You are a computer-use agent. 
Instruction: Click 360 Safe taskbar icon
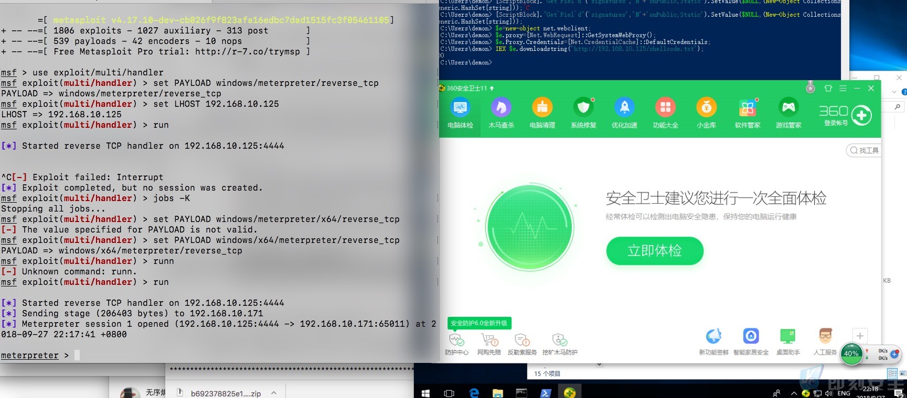(x=570, y=393)
